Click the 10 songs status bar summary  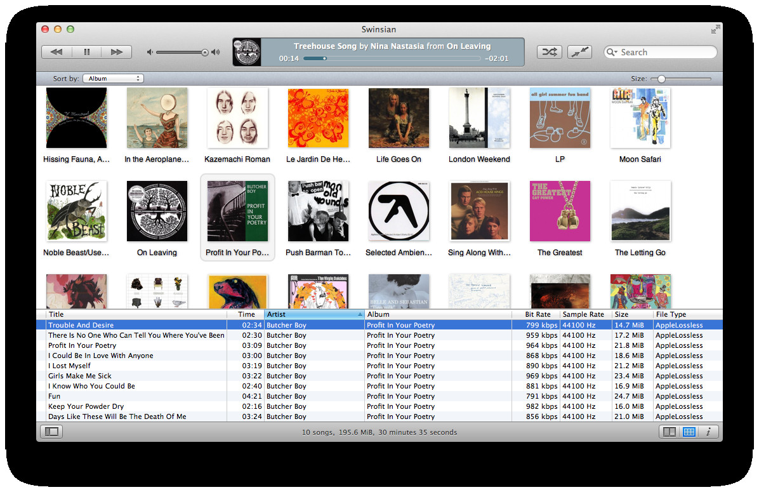tap(379, 432)
